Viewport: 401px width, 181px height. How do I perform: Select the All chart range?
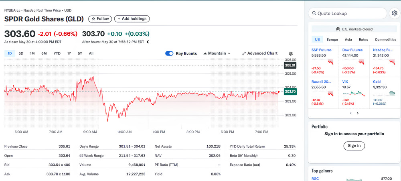[91, 53]
